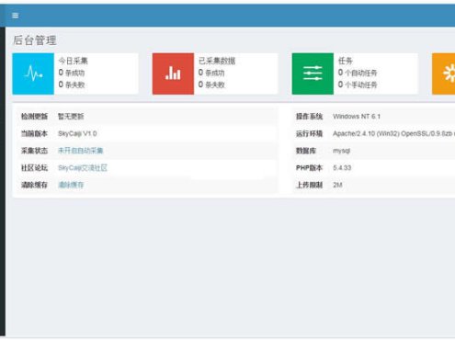This screenshot has width=455, height=340.
Task: Click the Windows NT 6.1 value
Action: point(357,117)
